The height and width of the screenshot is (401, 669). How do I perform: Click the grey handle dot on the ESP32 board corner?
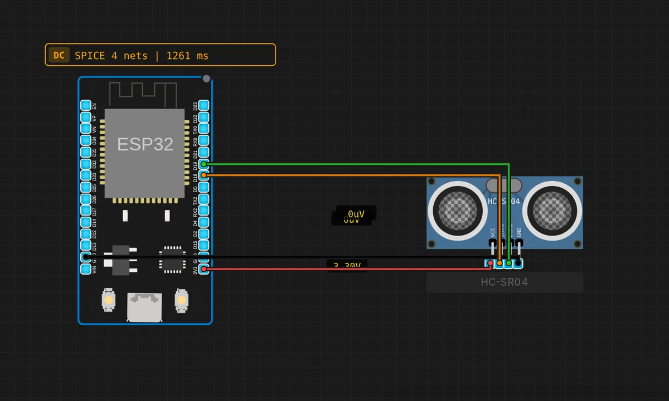tap(206, 79)
